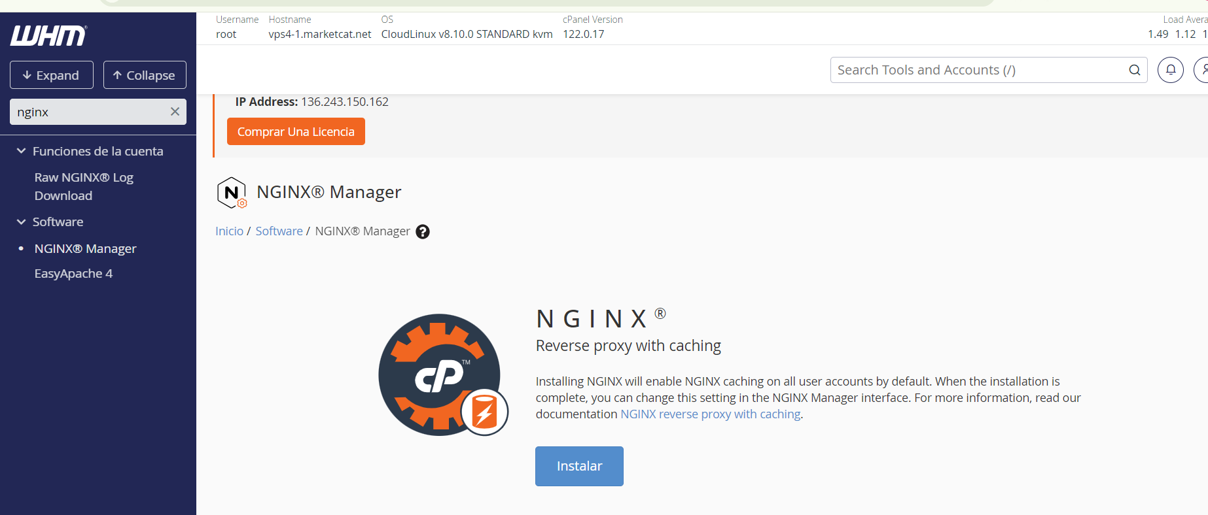
Task: Click cPanel version 122.0.17 value
Action: click(583, 34)
